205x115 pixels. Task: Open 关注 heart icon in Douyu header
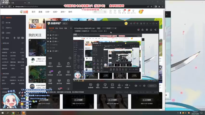click(x=115, y=12)
